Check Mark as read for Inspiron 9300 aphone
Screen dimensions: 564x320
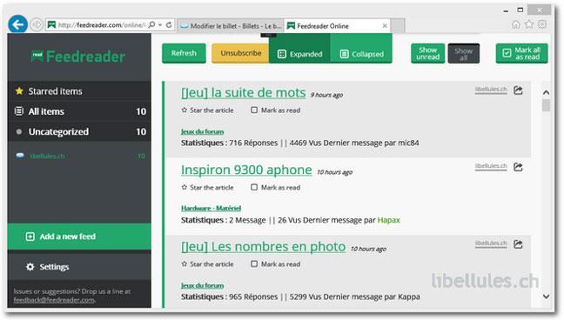coord(276,187)
